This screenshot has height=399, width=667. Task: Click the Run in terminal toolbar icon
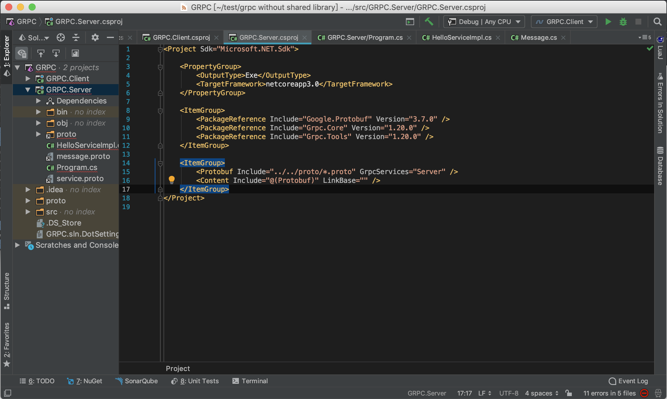(410, 22)
